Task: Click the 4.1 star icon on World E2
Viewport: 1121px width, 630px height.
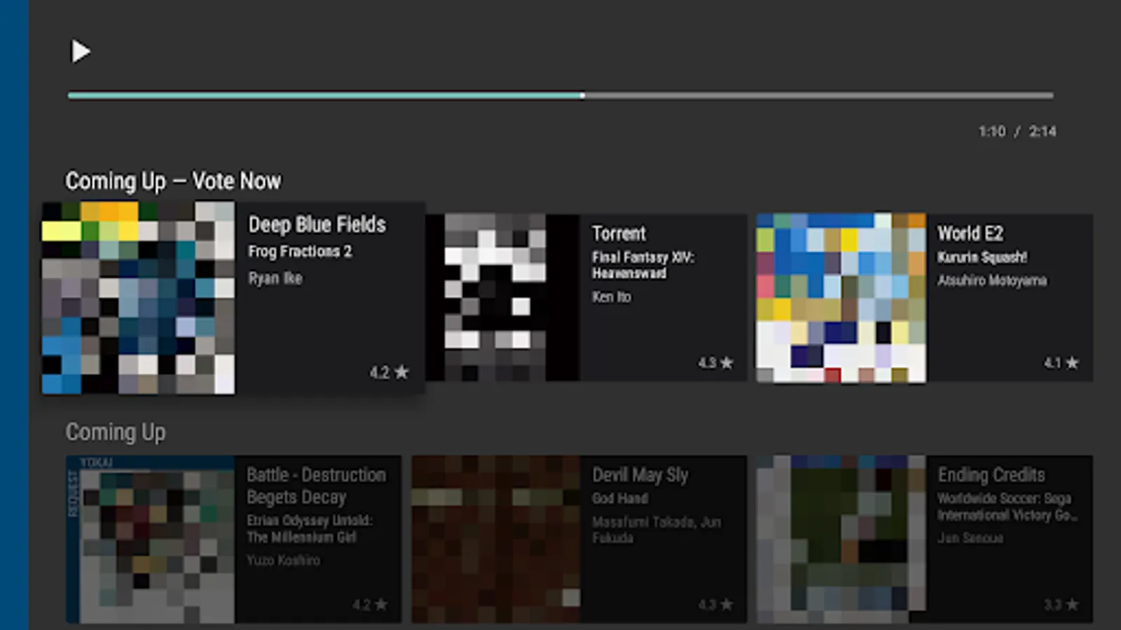Action: (1072, 363)
